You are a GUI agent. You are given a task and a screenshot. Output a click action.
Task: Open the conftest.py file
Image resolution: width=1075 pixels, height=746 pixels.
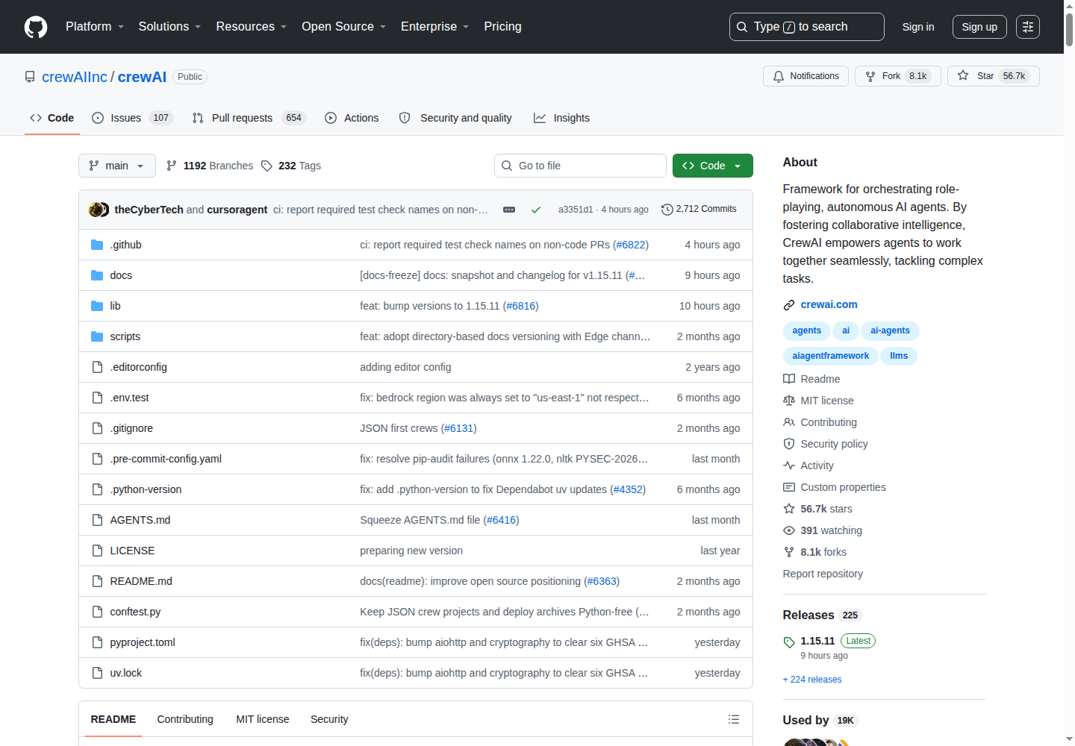tap(135, 612)
